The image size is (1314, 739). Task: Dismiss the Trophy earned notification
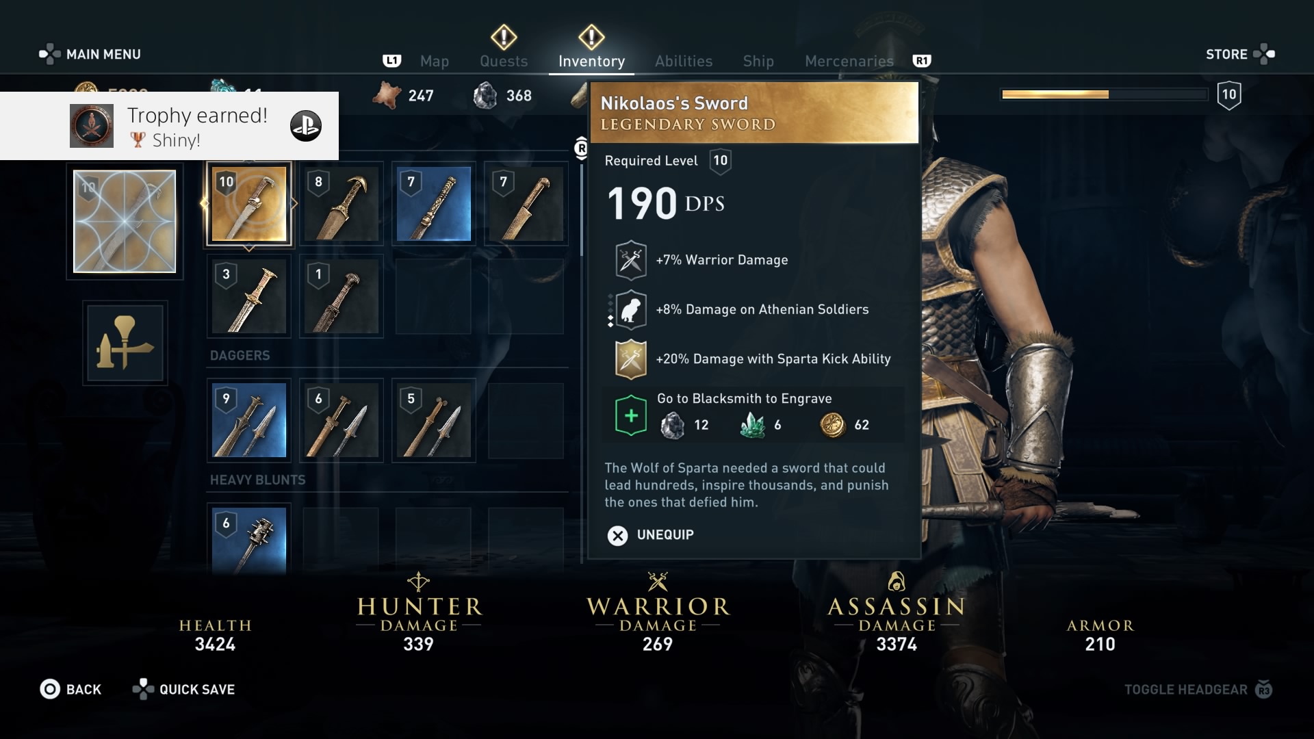pos(169,126)
